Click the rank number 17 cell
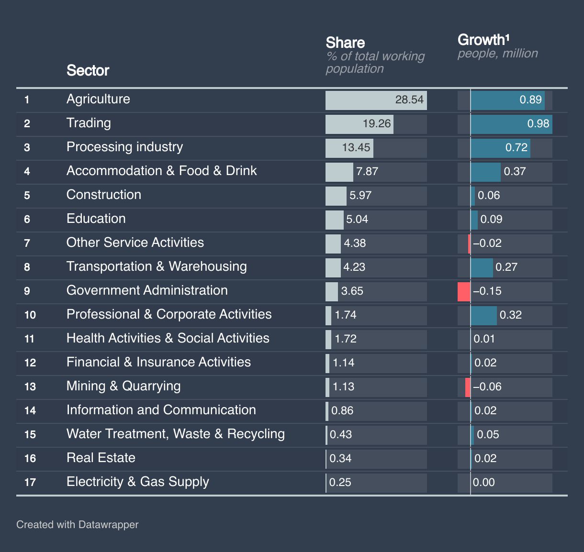The image size is (584, 552). 30,482
